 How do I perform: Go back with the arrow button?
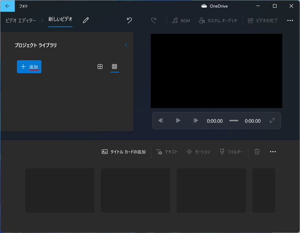(7, 6)
